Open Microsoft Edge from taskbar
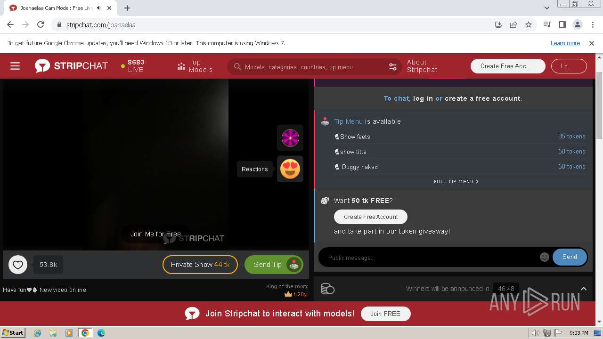The height and width of the screenshot is (339, 603). (x=101, y=333)
